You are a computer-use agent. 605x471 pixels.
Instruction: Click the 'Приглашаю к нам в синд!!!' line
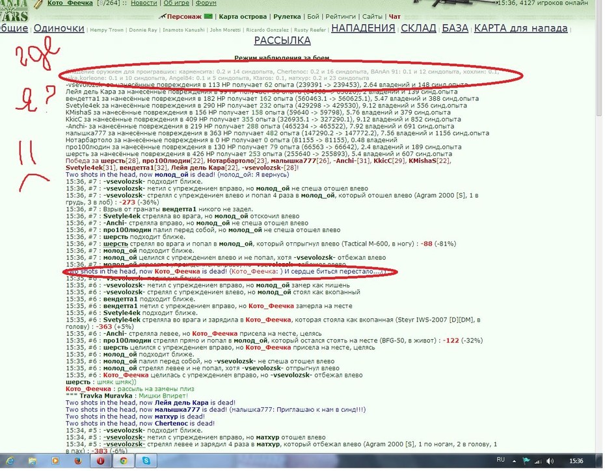tap(216, 410)
